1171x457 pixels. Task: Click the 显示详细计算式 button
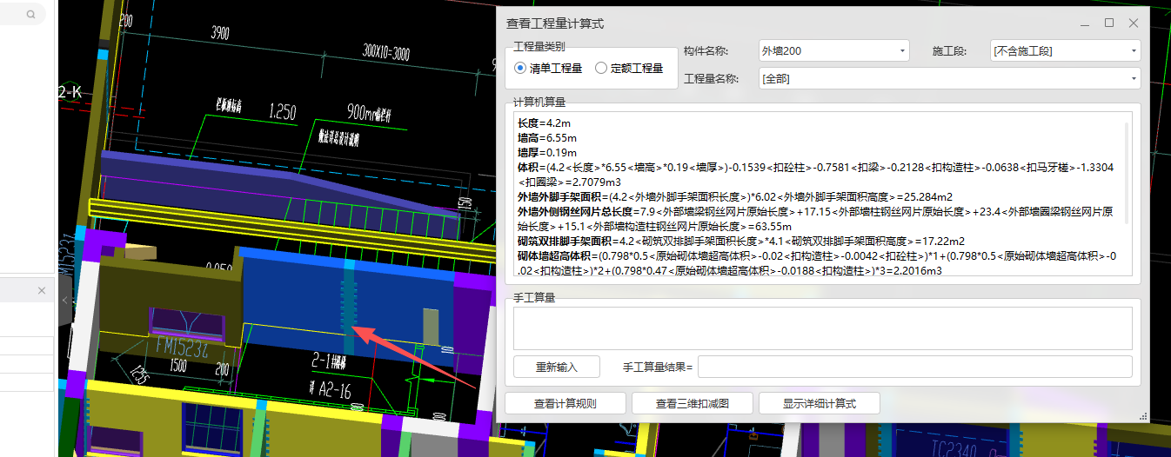pyautogui.click(x=820, y=403)
